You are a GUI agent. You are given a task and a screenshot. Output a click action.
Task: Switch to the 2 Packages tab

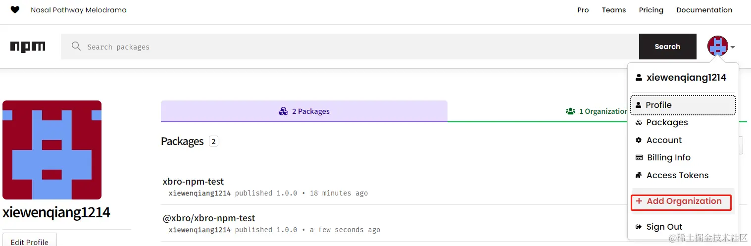304,111
